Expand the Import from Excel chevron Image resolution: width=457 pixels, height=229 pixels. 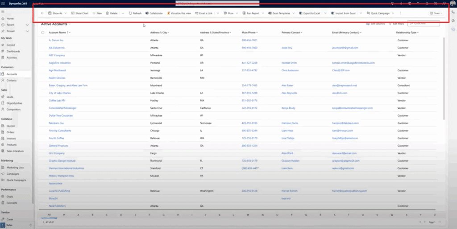[361, 13]
